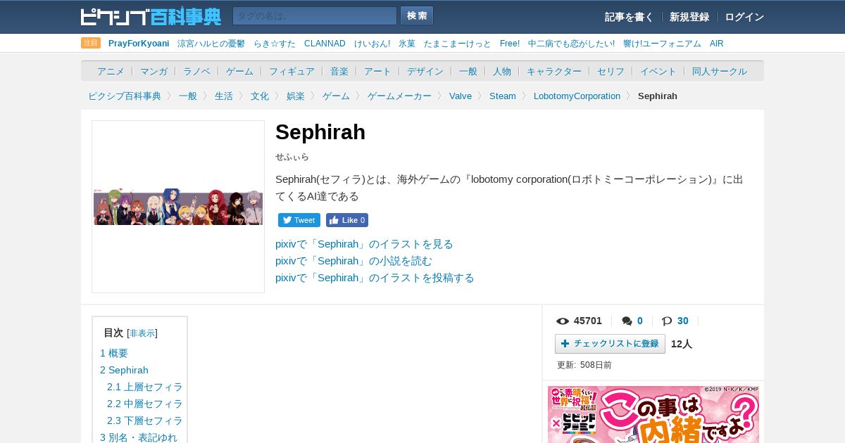Open らき☆すた trending tag

point(275,44)
